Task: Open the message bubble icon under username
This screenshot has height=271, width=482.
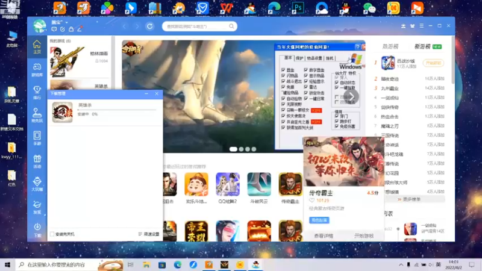Action: (54, 29)
